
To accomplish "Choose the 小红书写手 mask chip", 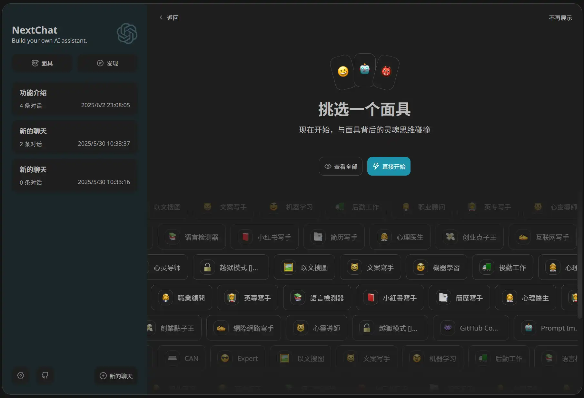I will coord(264,237).
